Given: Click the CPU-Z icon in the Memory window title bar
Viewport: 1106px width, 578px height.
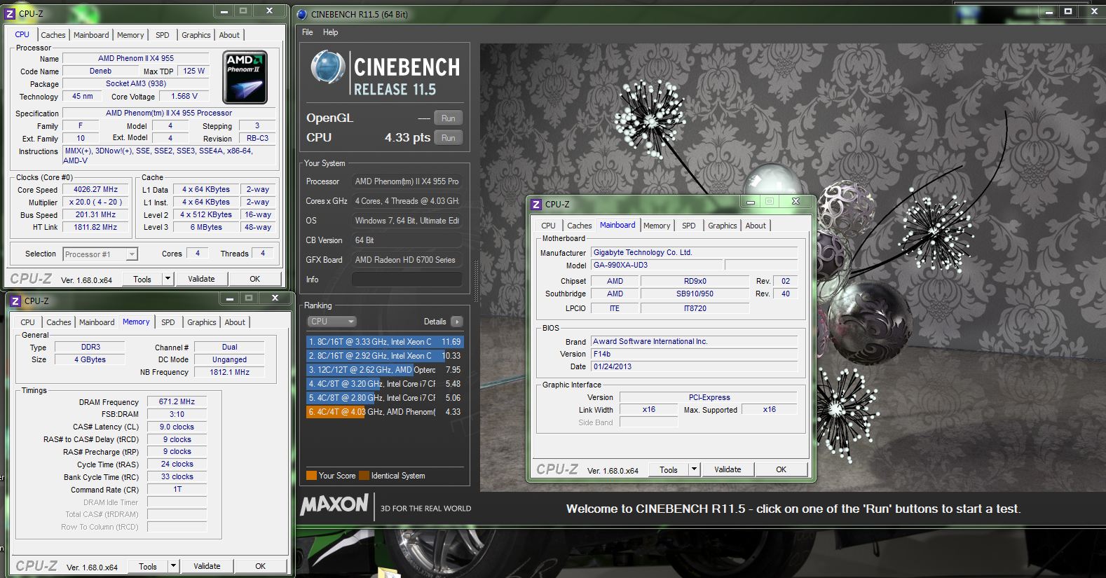Looking at the screenshot, I should pos(15,301).
